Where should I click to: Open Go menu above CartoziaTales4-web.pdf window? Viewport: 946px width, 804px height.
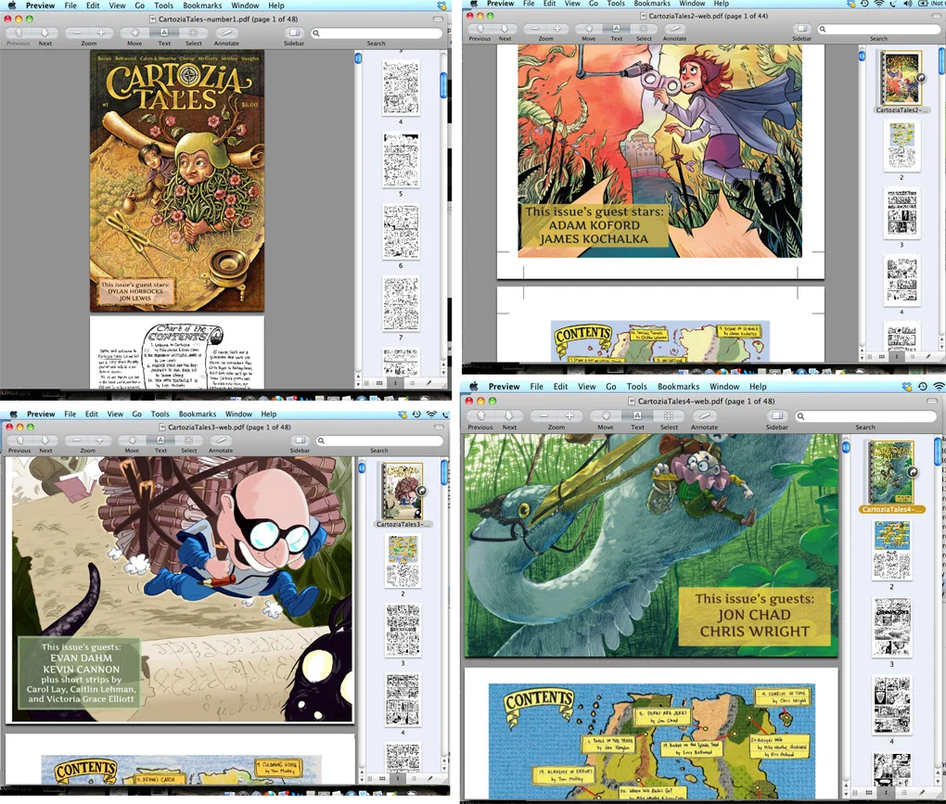pyautogui.click(x=611, y=387)
